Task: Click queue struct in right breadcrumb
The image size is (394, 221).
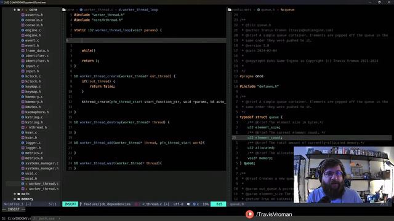Action: (x=289, y=10)
